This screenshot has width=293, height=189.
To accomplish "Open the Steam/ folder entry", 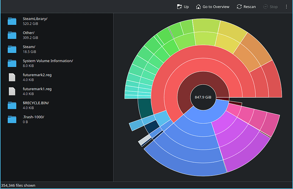I will click(x=57, y=49).
